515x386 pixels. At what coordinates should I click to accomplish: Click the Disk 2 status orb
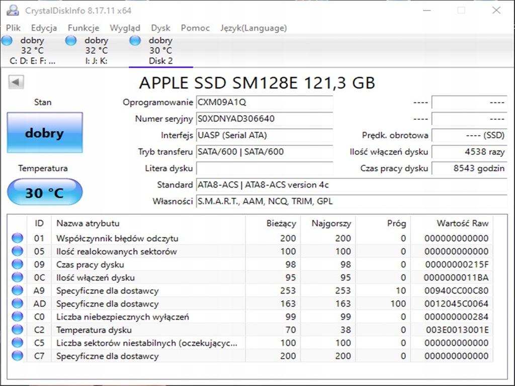135,41
